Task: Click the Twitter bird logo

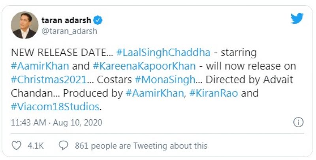Action: (x=297, y=19)
